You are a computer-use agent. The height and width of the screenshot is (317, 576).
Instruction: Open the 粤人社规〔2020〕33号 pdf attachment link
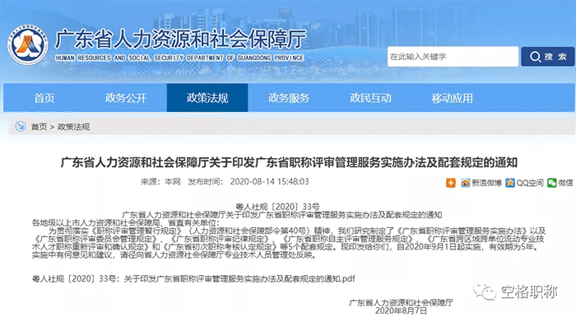click(193, 278)
